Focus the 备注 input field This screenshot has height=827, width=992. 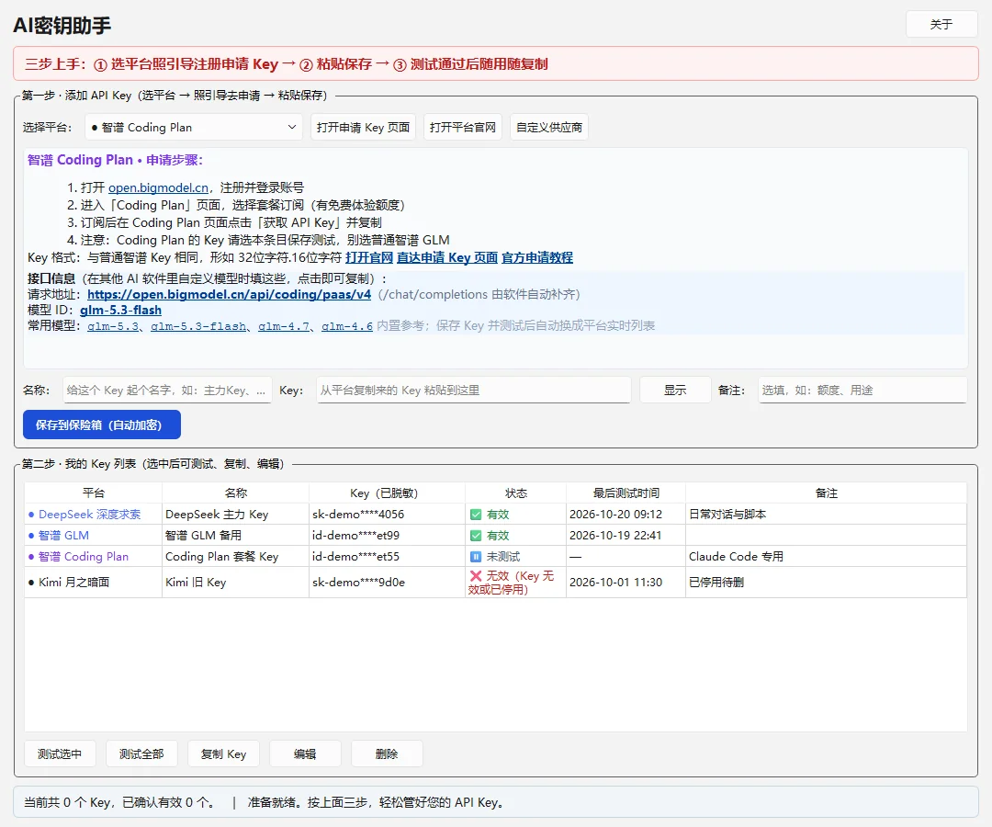pyautogui.click(x=862, y=391)
